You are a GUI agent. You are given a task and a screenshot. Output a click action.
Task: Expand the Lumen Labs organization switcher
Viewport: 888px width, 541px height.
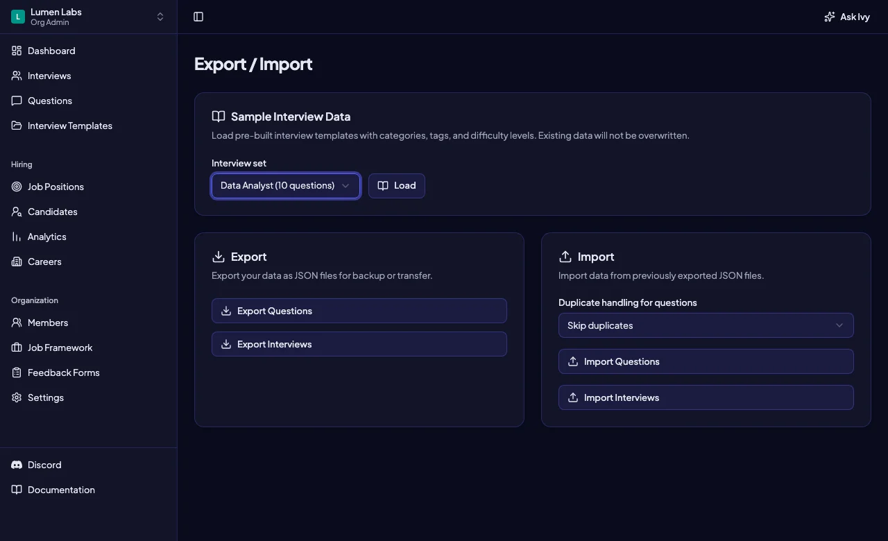coord(89,17)
